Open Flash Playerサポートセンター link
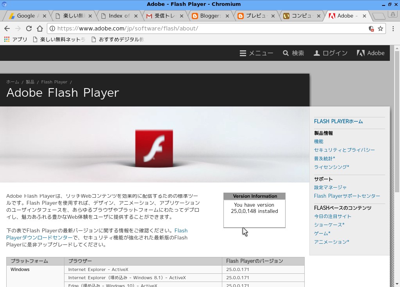 (x=347, y=196)
